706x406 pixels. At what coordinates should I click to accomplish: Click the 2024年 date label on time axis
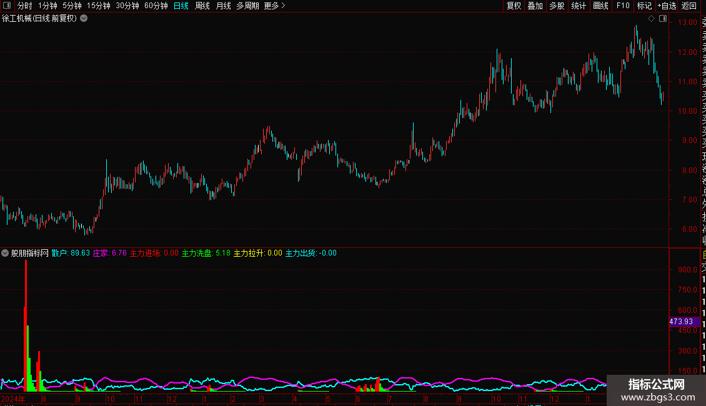pyautogui.click(x=13, y=399)
